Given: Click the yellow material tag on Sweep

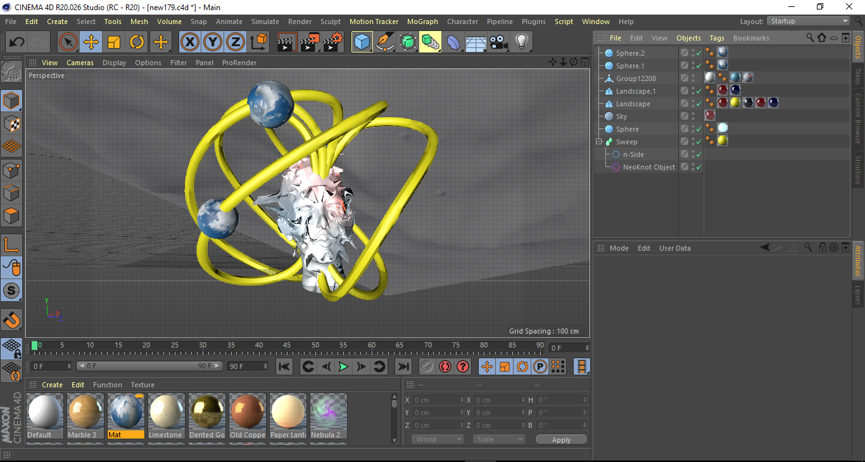Looking at the screenshot, I should click(x=723, y=141).
